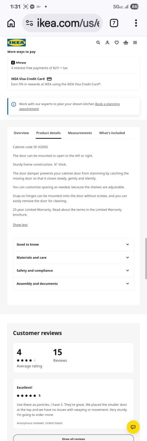
Task: Expand the Assembly and documents section
Action: click(x=73, y=284)
